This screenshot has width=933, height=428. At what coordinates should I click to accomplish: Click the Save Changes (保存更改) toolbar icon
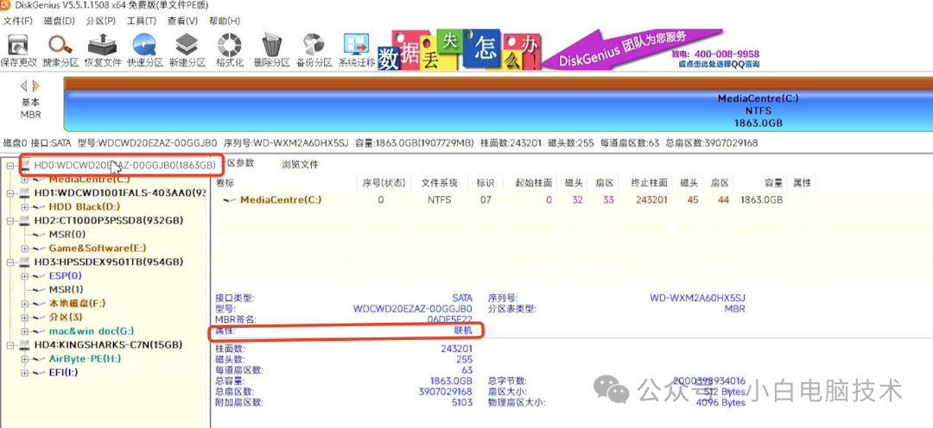tap(18, 51)
